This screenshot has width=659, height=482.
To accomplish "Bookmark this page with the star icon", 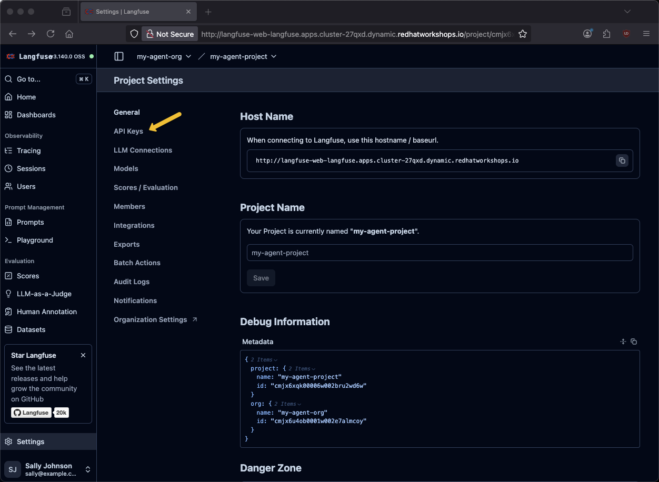I will (522, 34).
